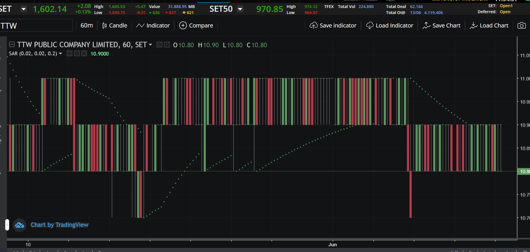Click Save indicator button
This screenshot has height=252, width=530.
333,25
